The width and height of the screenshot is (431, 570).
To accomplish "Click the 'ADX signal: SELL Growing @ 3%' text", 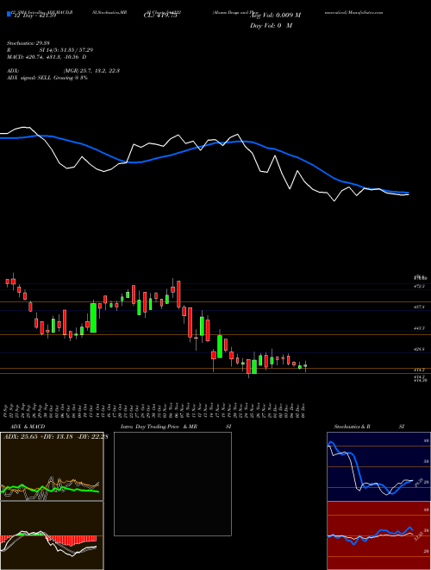I will (47, 78).
